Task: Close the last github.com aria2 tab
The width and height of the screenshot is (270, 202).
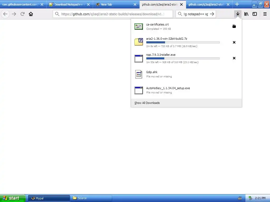Action: pyautogui.click(x=228, y=4)
